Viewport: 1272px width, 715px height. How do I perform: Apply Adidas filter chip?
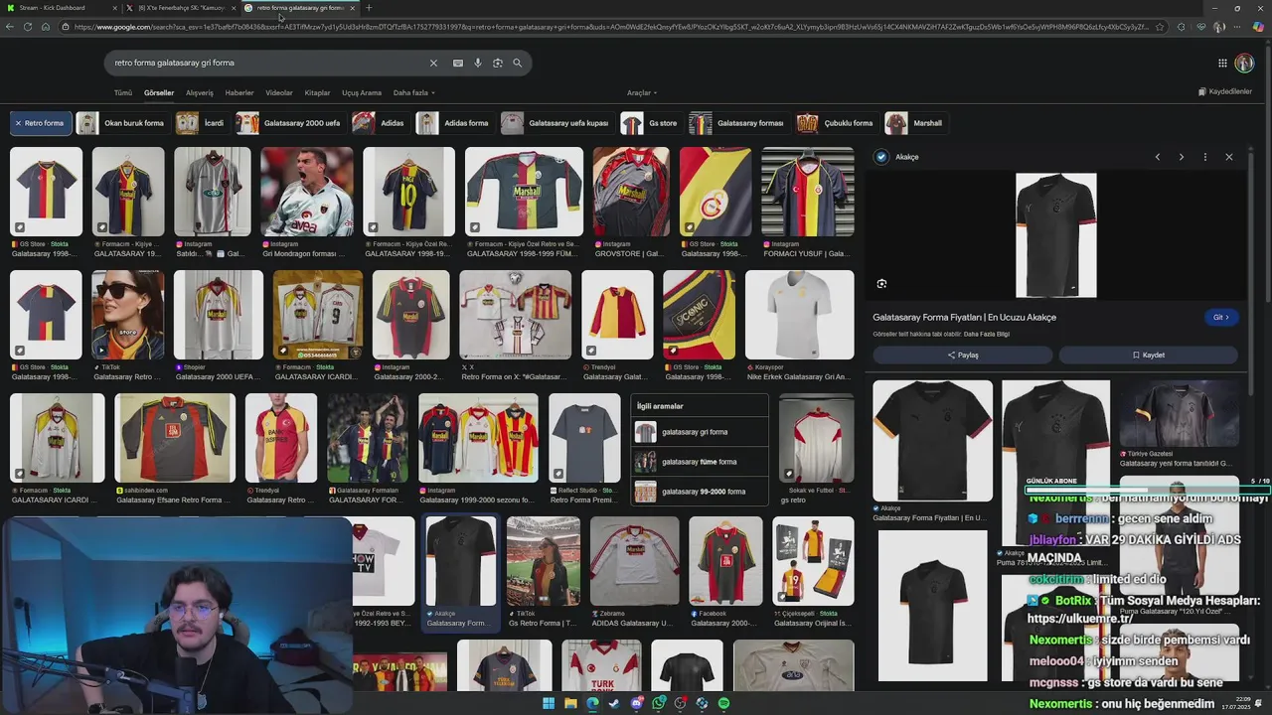(x=380, y=123)
